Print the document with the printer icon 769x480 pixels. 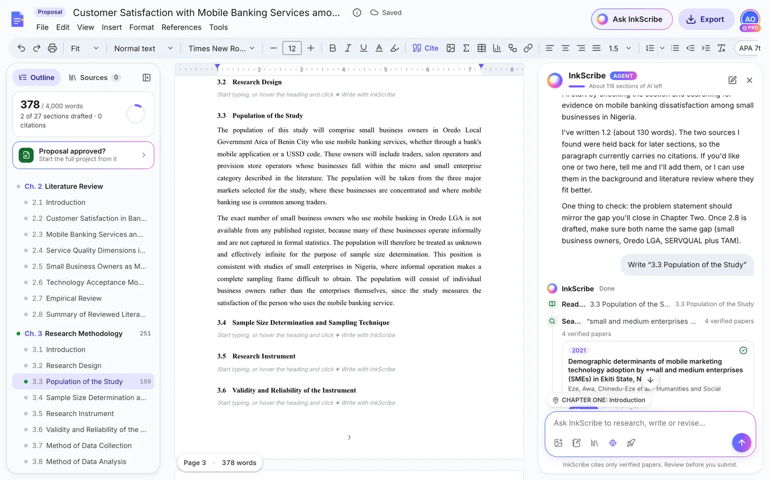click(x=52, y=48)
